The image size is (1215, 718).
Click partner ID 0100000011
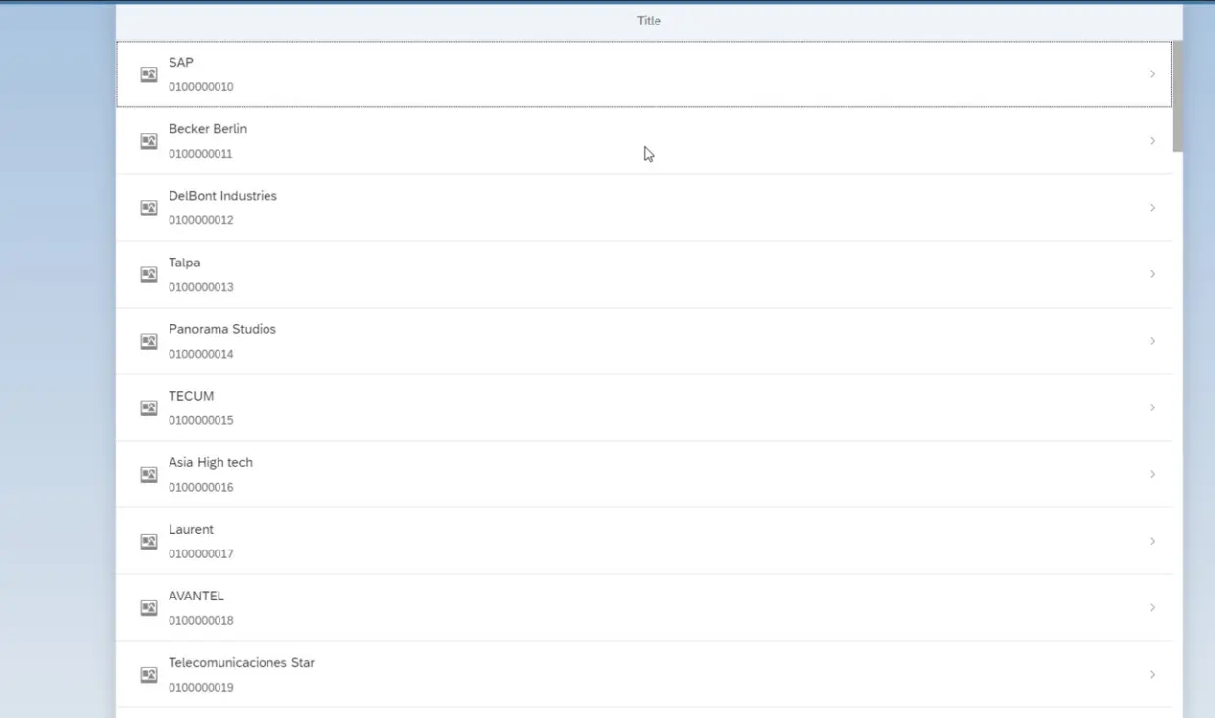[x=201, y=153]
